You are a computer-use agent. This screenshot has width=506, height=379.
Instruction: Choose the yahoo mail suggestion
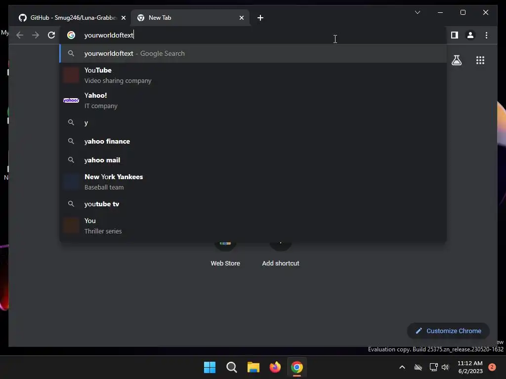(253, 160)
